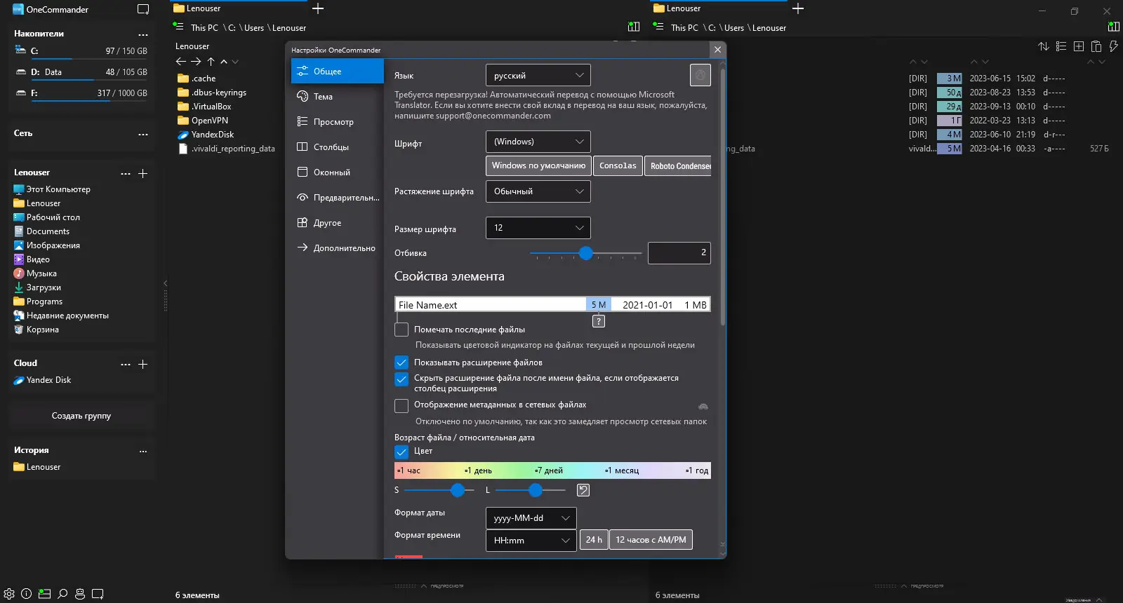Adjust the Отбивка padding slider
This screenshot has height=603, width=1123.
(x=586, y=253)
